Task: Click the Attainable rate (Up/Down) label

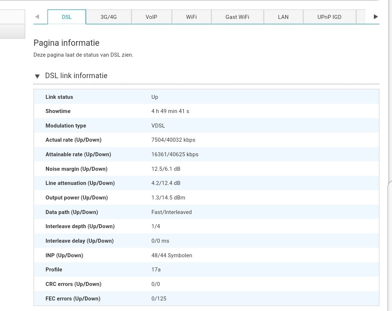Action: click(78, 154)
